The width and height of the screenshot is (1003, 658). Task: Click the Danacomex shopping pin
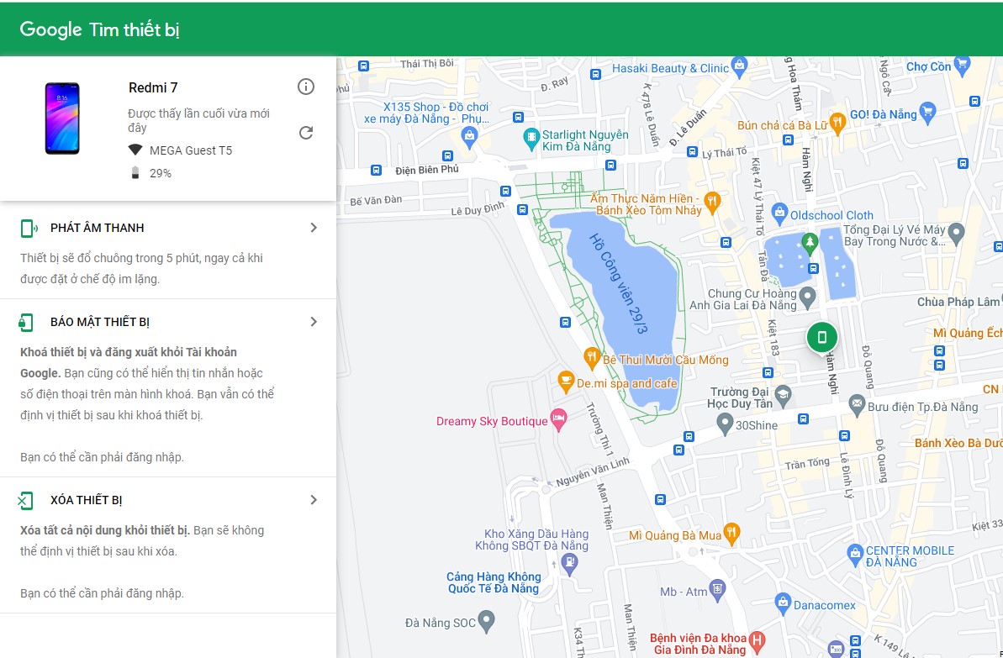pyautogui.click(x=783, y=603)
